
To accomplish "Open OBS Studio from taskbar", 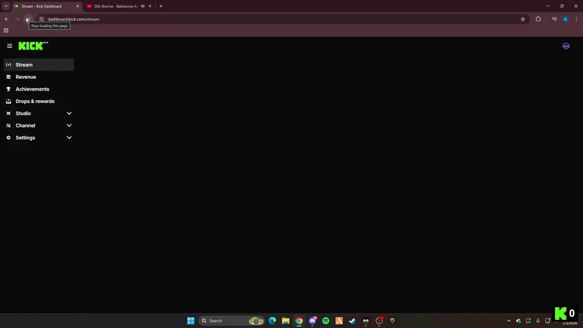I will point(379,321).
